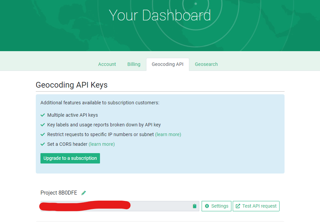Go to the Geosearch tab

tap(206, 64)
